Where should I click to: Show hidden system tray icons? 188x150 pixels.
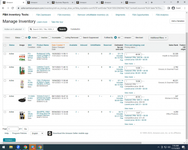pos(158,147)
